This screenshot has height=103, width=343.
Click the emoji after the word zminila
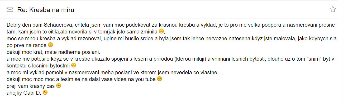pos(162,32)
